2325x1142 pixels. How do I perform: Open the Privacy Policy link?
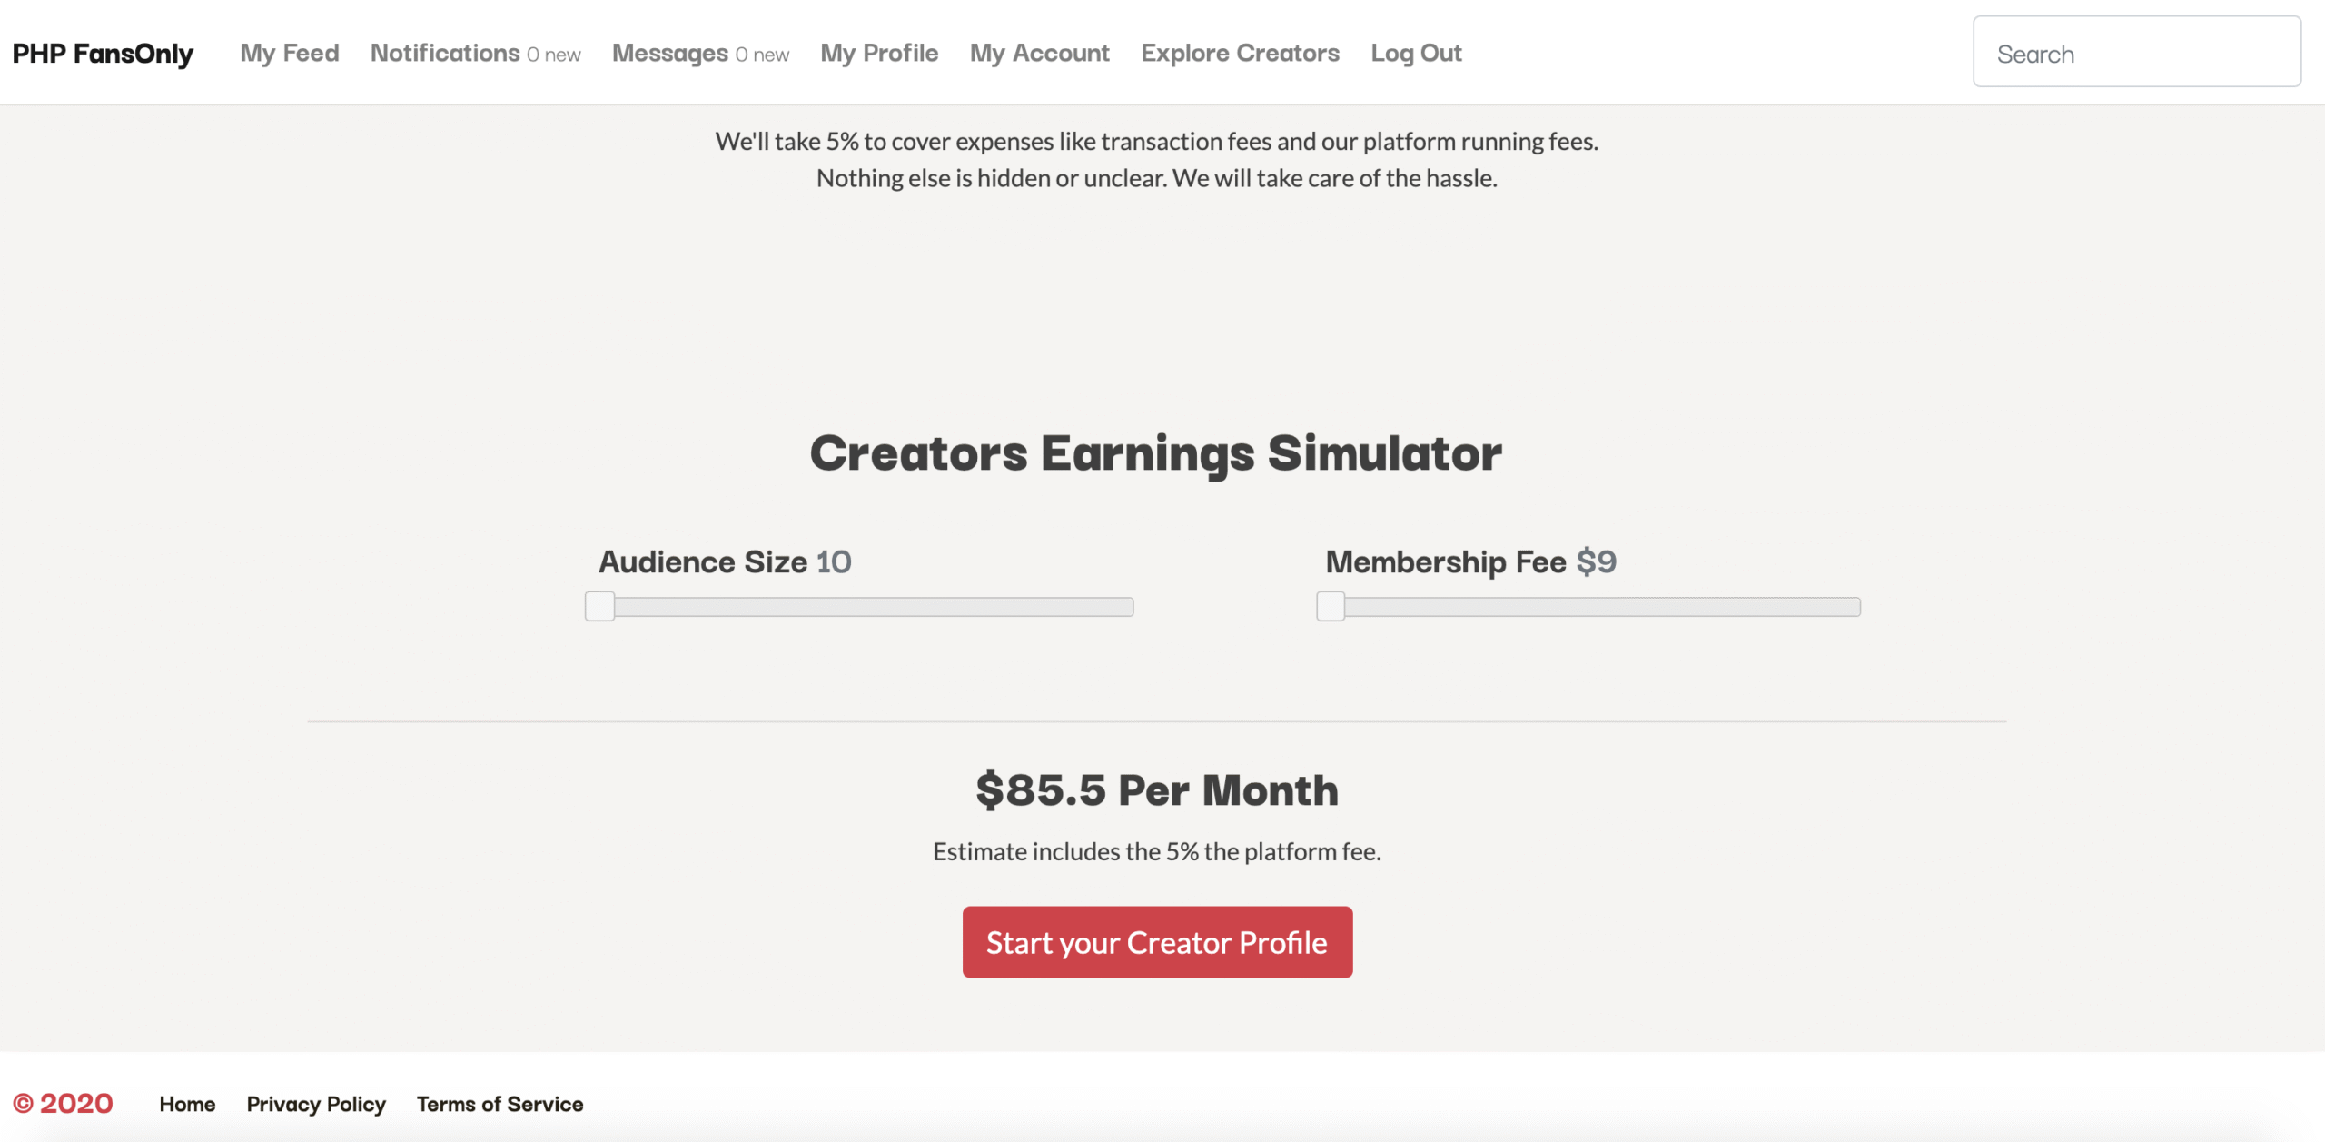(316, 1104)
